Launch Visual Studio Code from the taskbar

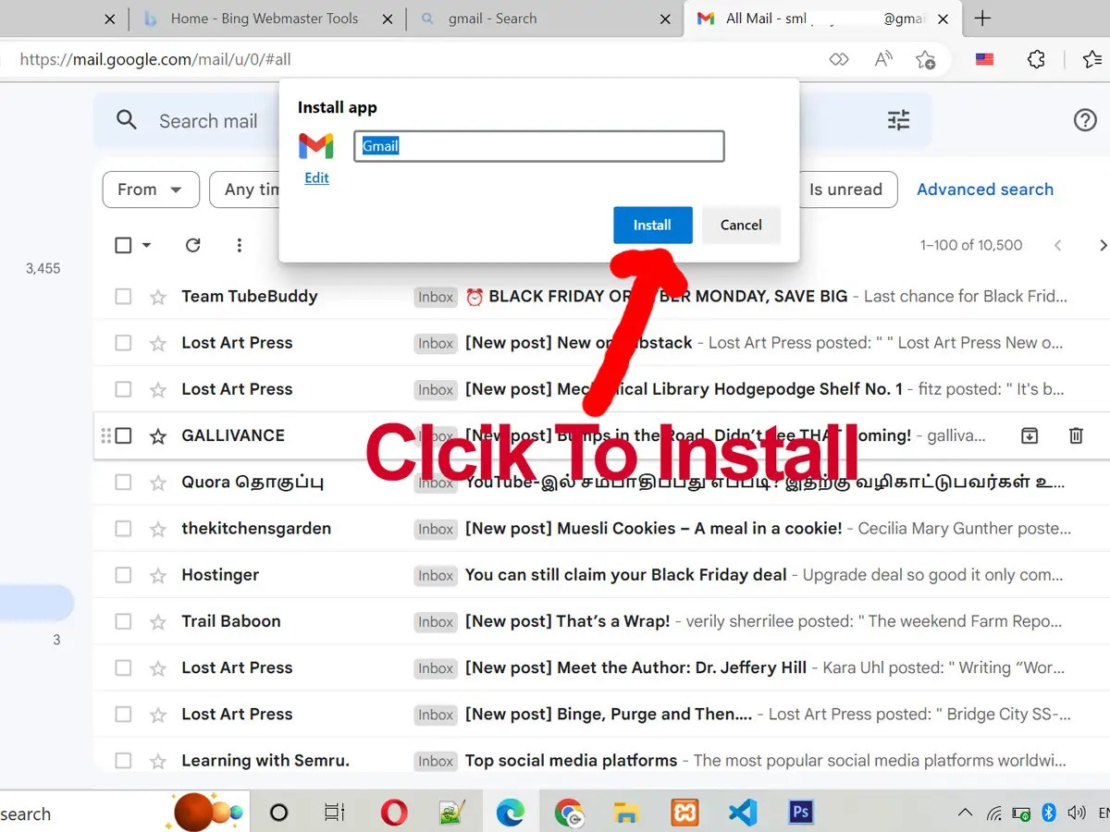[743, 813]
